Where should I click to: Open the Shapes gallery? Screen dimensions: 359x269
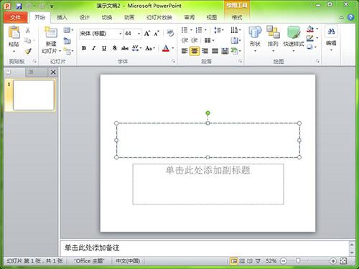[255, 38]
